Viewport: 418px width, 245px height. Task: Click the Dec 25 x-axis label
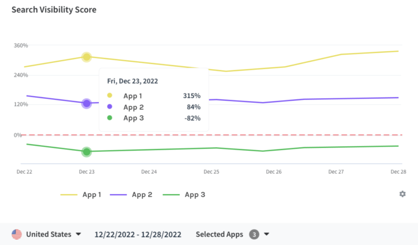[212, 172]
